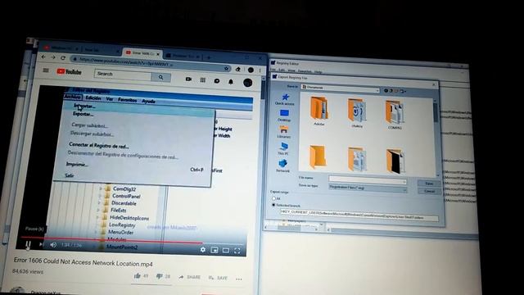Viewport: 524px width, 295px height.
Task: Select the Selected branch radio option
Action: tap(273, 205)
